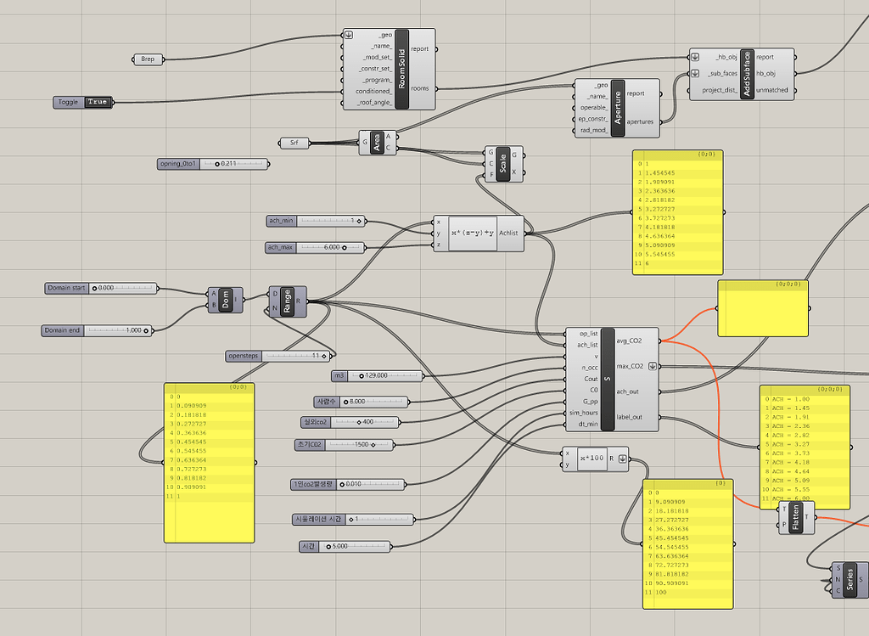
Task: Click the download arrow on the max_CO2 output
Action: (x=653, y=366)
